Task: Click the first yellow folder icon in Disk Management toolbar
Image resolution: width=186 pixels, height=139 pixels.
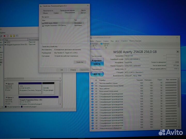Action: (11, 36)
